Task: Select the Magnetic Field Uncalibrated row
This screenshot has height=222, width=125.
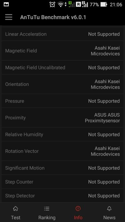Action: coord(62,67)
